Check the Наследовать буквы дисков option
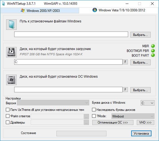 point(94,110)
